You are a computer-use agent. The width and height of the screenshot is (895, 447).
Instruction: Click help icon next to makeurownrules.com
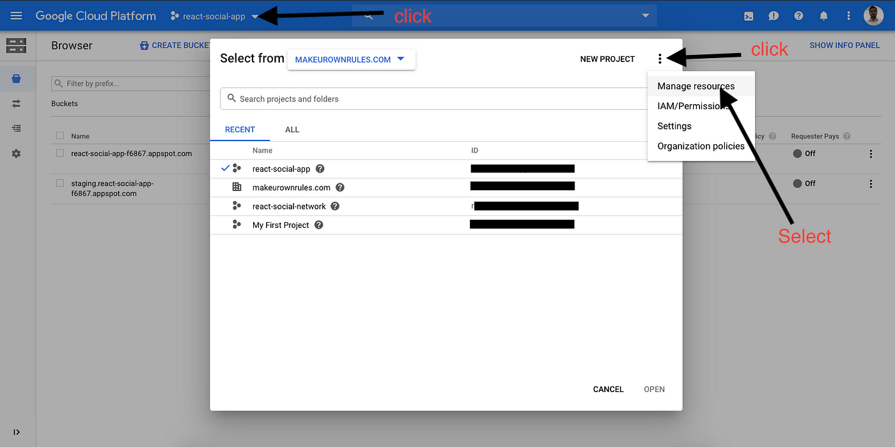pyautogui.click(x=340, y=187)
